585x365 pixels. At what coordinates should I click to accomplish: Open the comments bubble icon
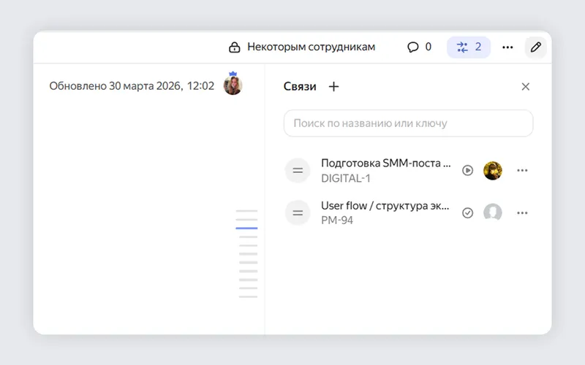(x=412, y=47)
